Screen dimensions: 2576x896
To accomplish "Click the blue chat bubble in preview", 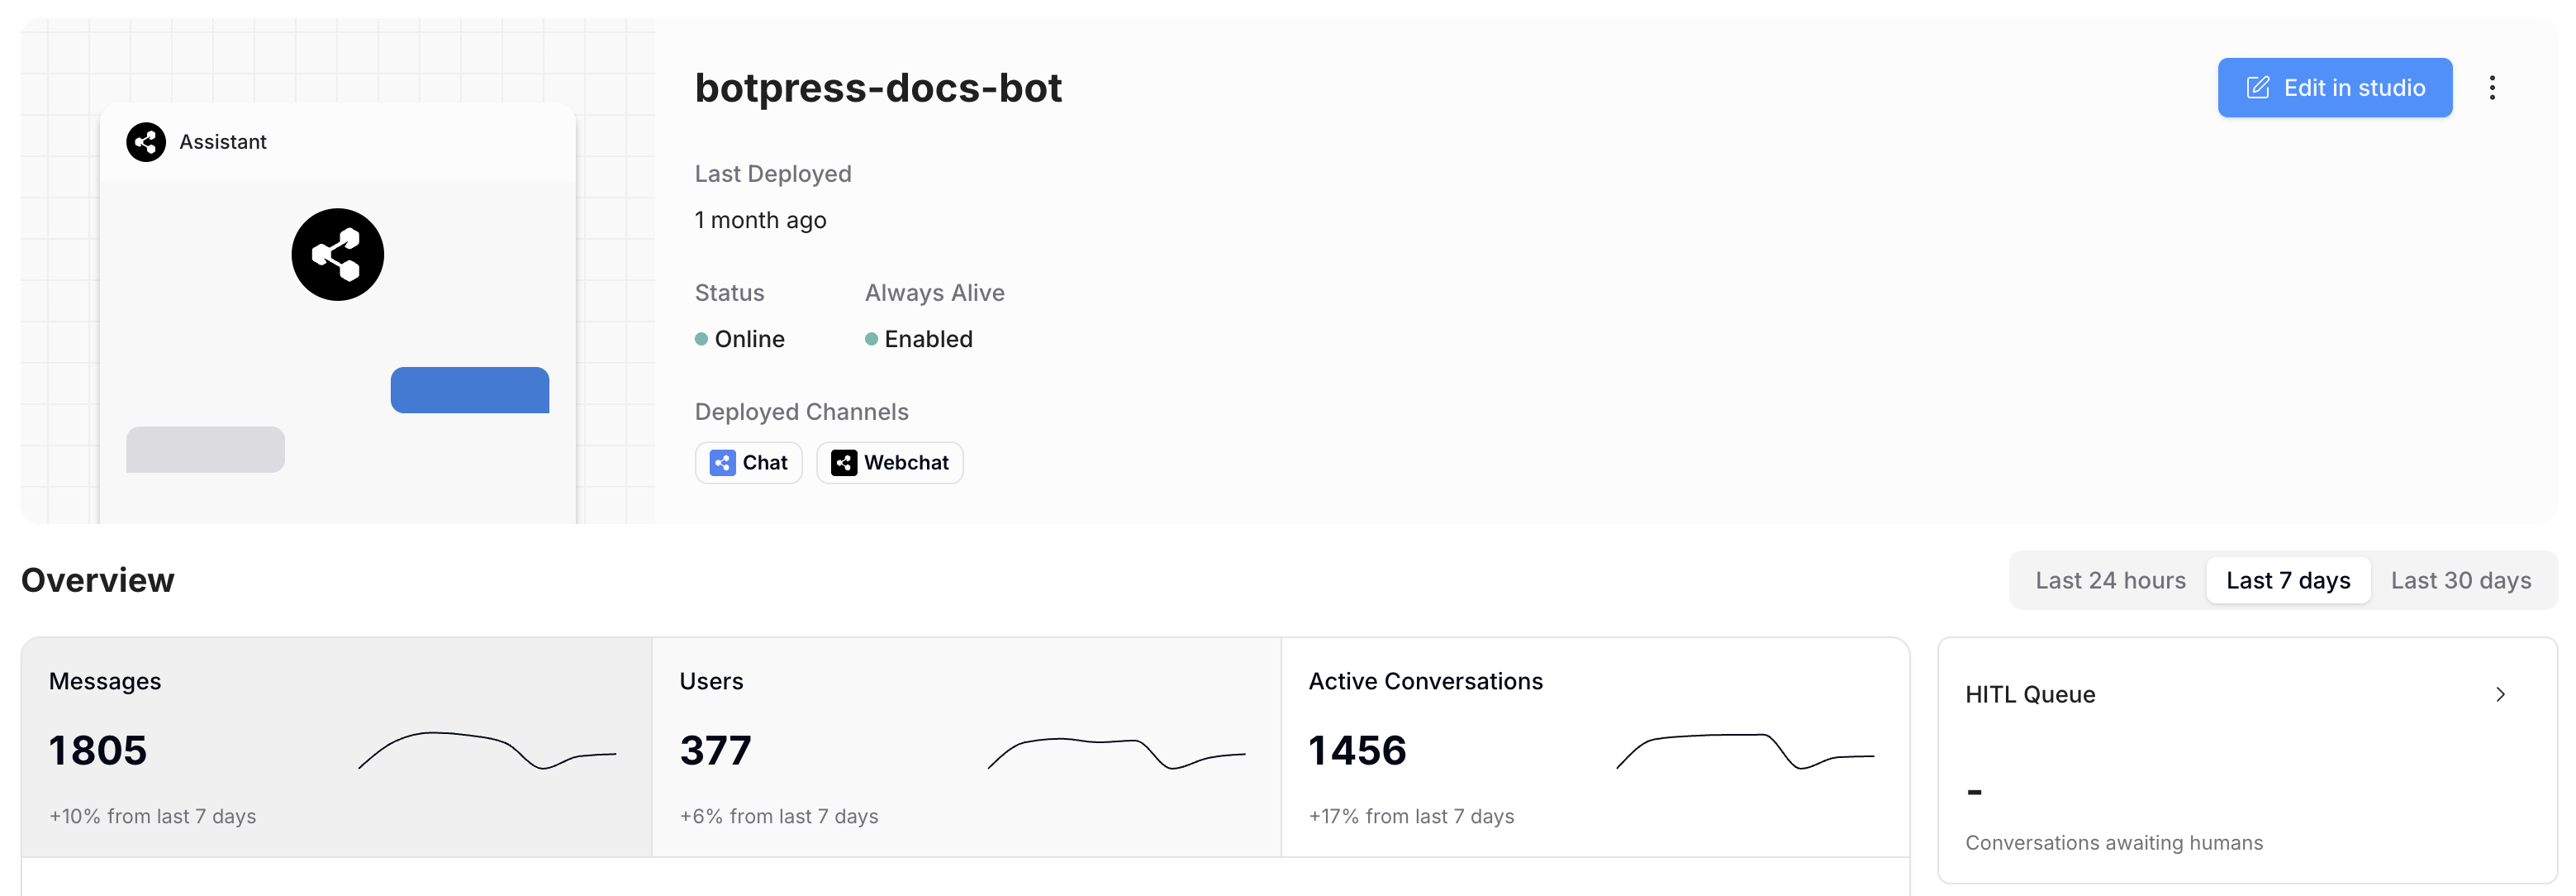I will pos(469,390).
